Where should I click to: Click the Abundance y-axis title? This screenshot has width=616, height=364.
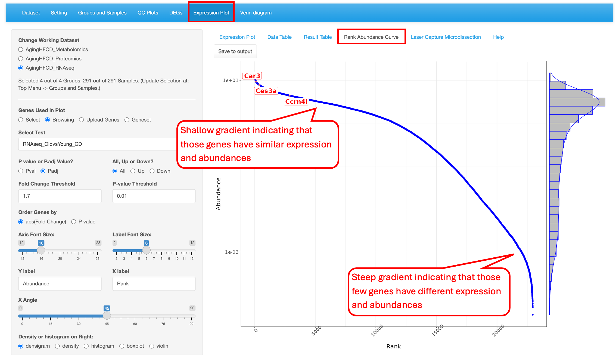218,194
